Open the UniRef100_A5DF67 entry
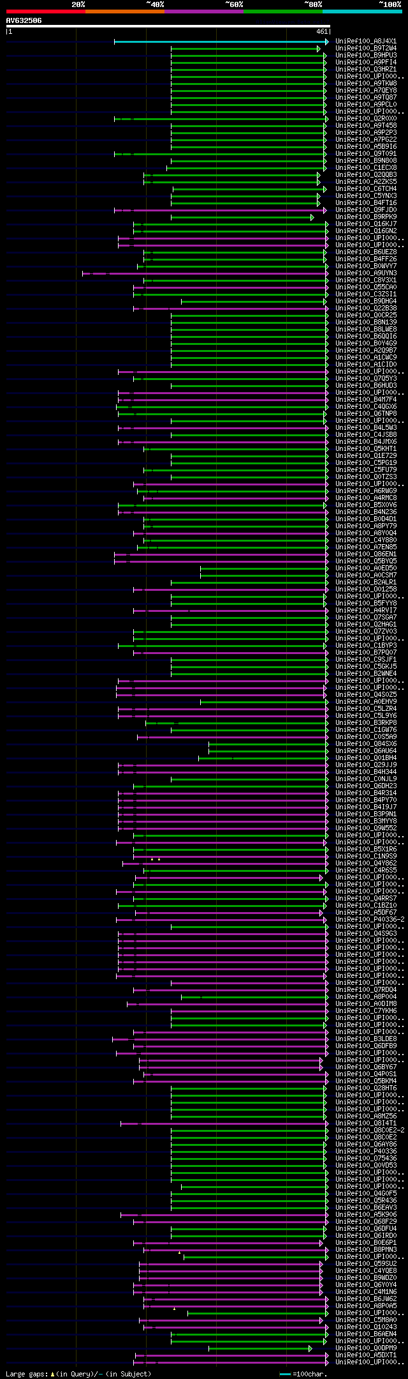 366,913
